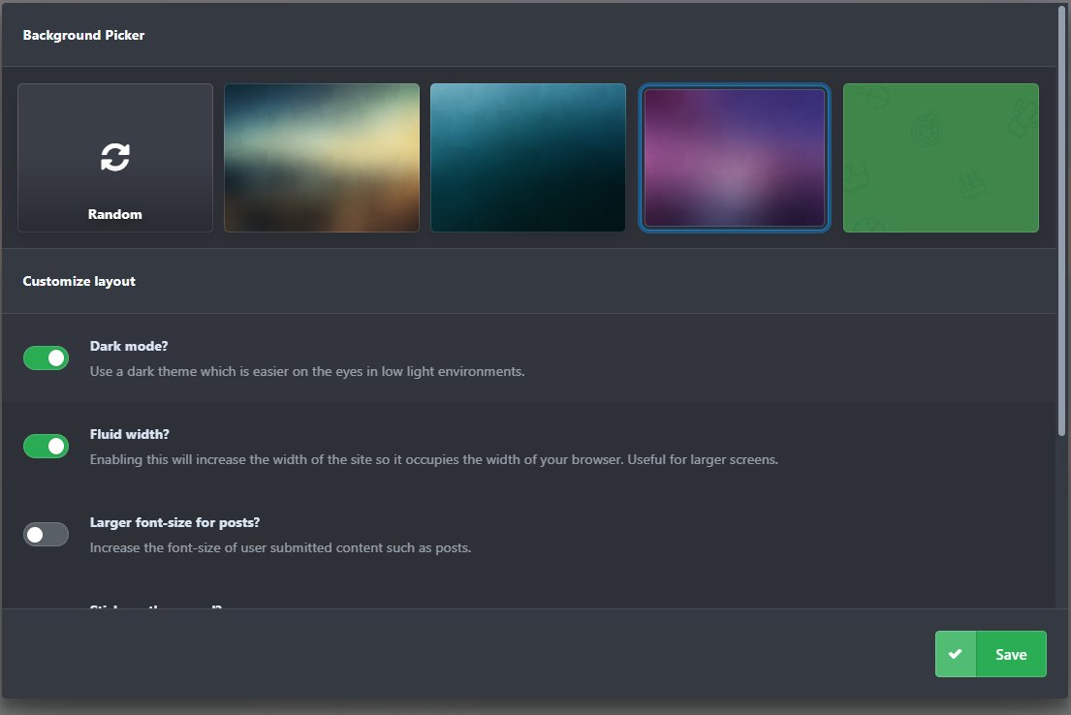The image size is (1071, 715).
Task: Click the 'Background Picker' section heading
Action: [x=84, y=35]
